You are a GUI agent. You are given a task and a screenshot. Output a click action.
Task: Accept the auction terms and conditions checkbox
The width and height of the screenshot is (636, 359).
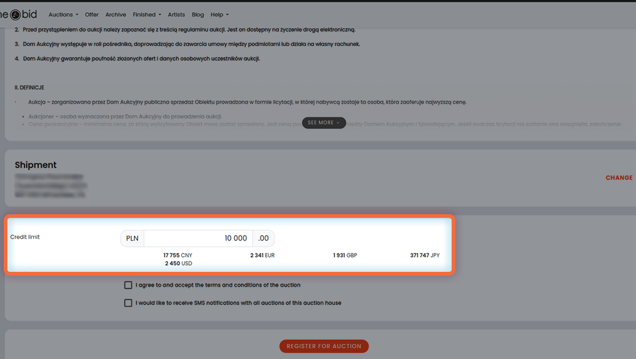point(128,285)
